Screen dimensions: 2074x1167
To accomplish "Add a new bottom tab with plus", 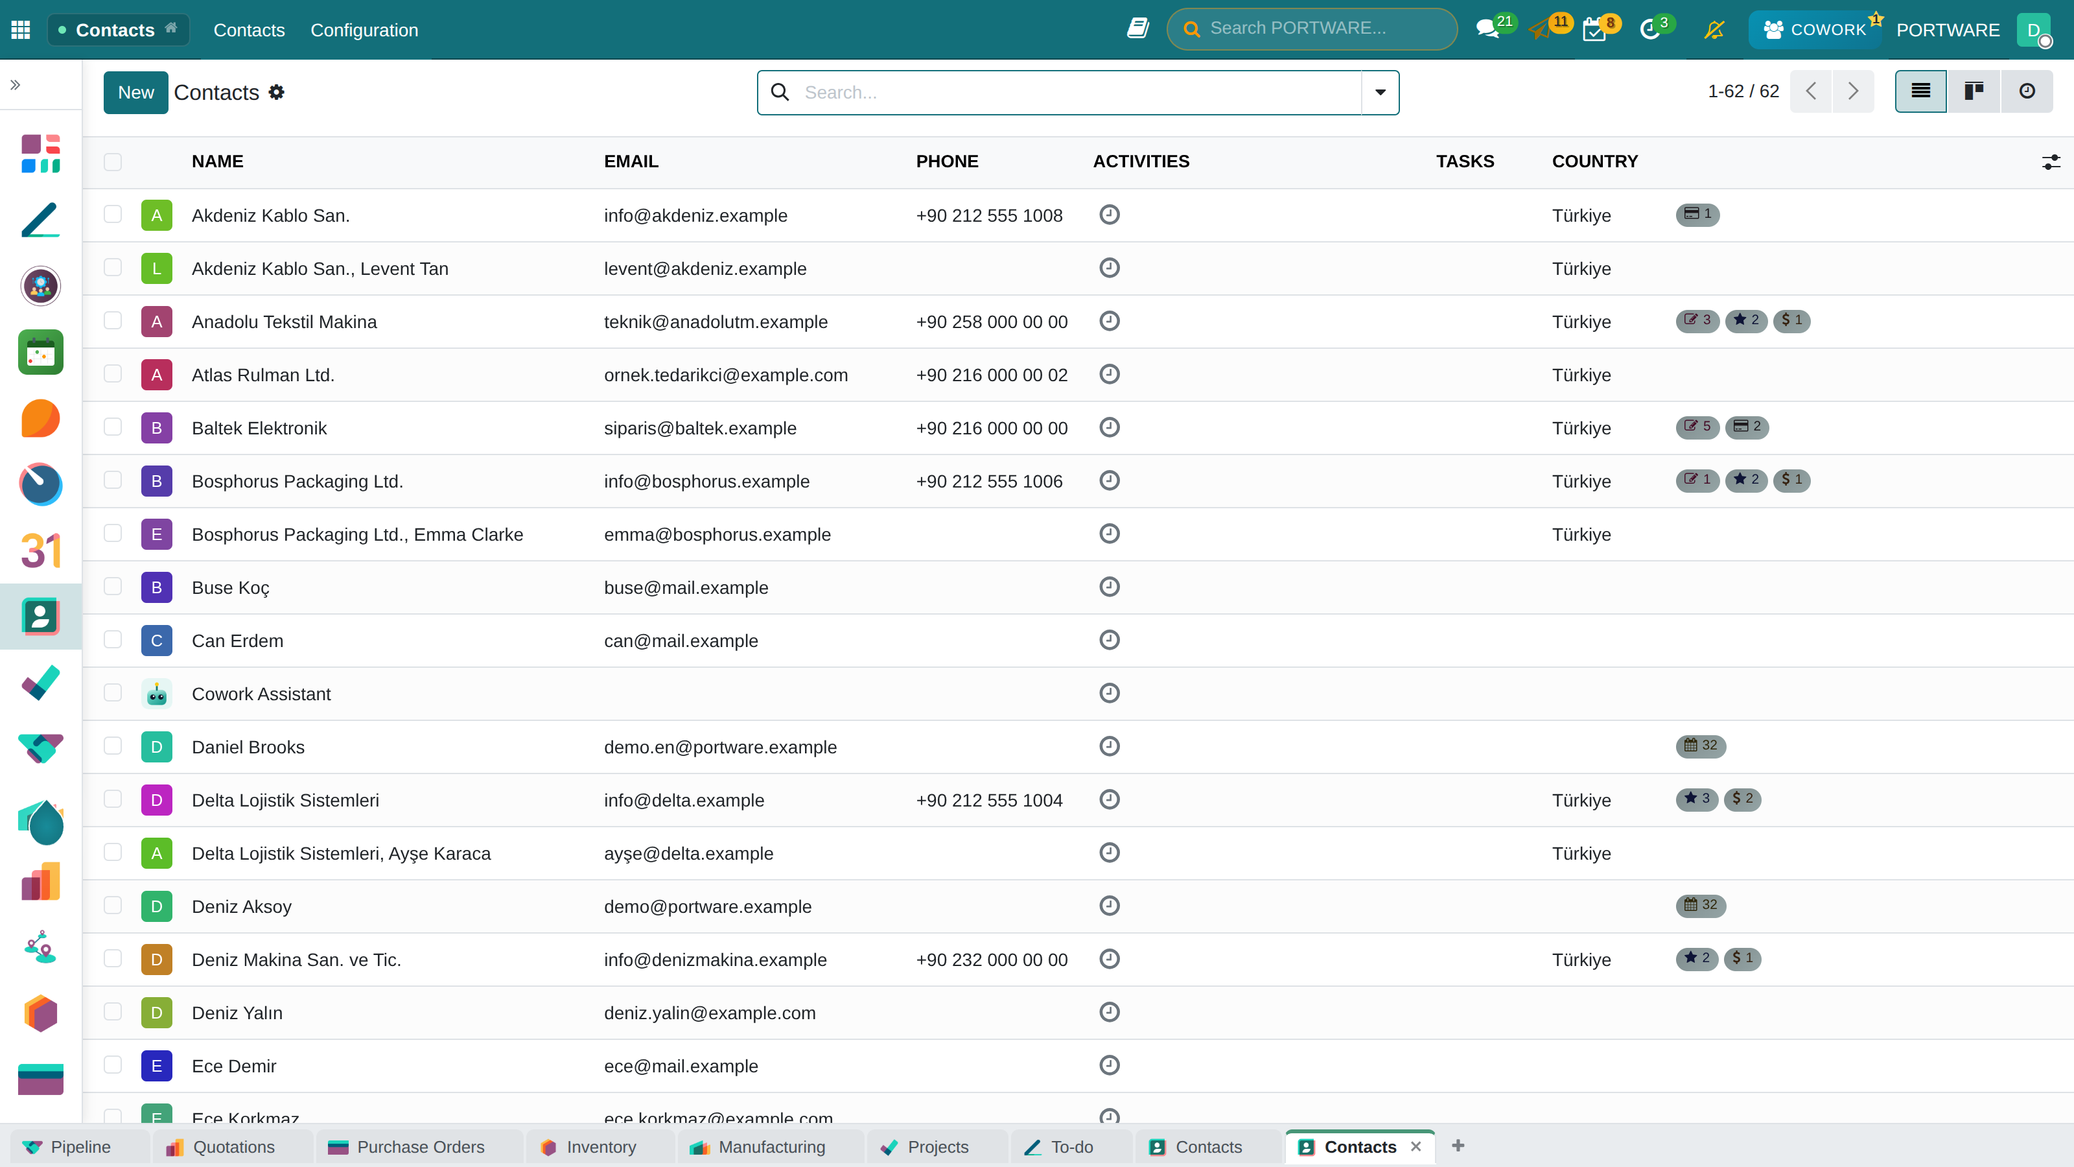I will (x=1458, y=1146).
